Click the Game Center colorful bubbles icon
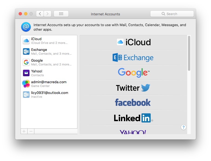Screen dimensions: 211x161 tap(26, 84)
